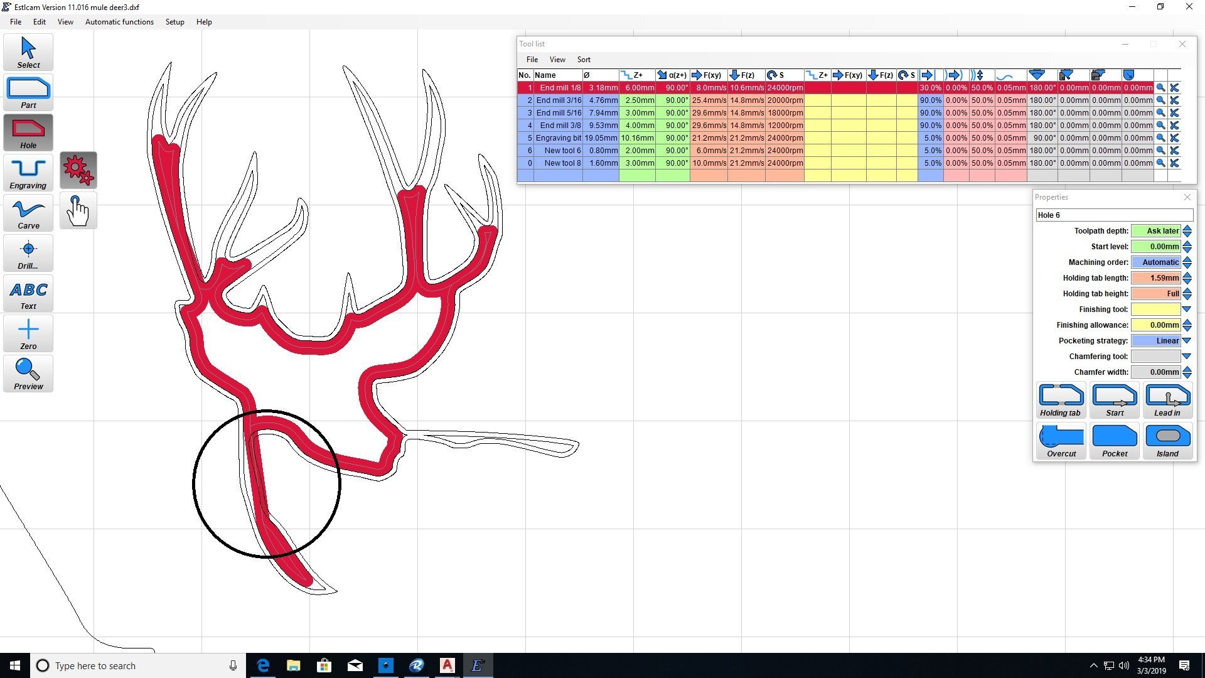Click the pointing hand manual drawing icon
This screenshot has width=1205, height=678.
tap(78, 210)
